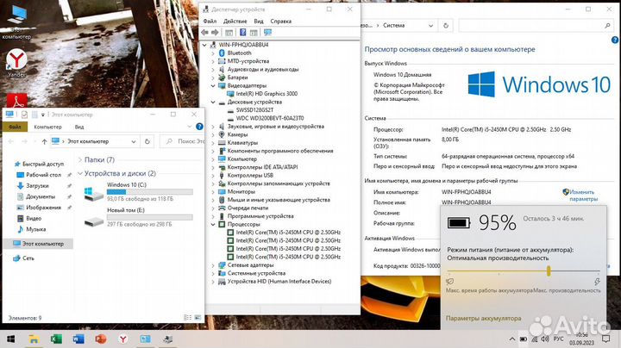Click the Back arrow in Device Manager toolbar
621x348 pixels.
tap(204, 33)
